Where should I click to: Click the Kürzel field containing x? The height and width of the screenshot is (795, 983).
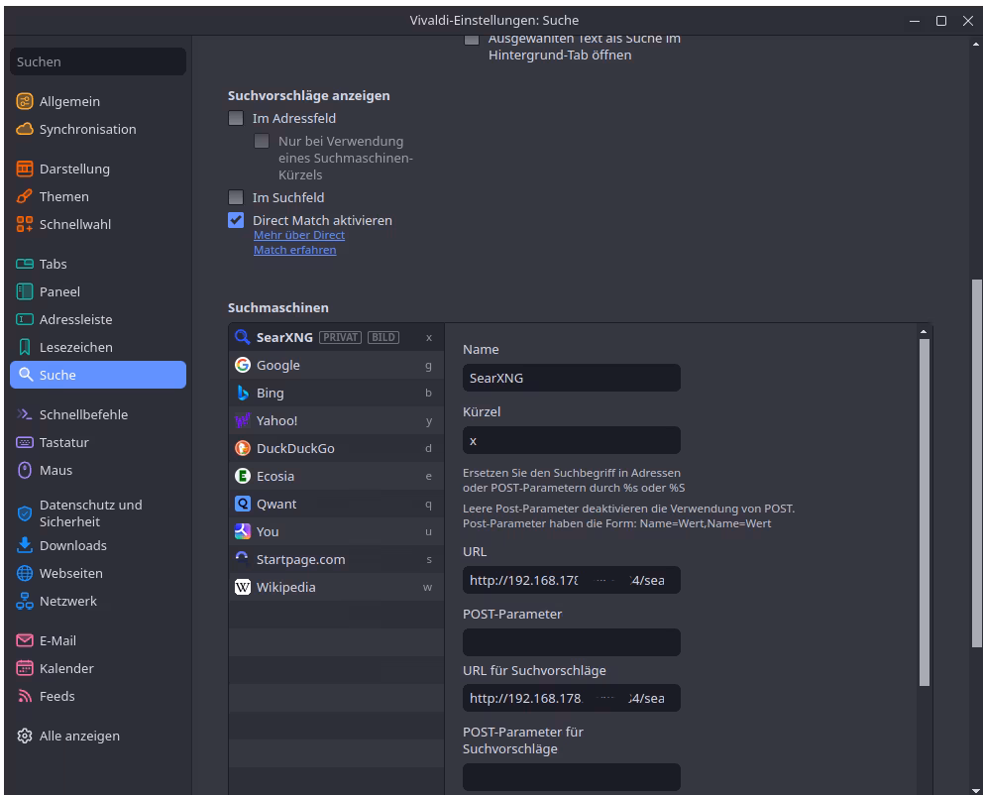coord(571,440)
